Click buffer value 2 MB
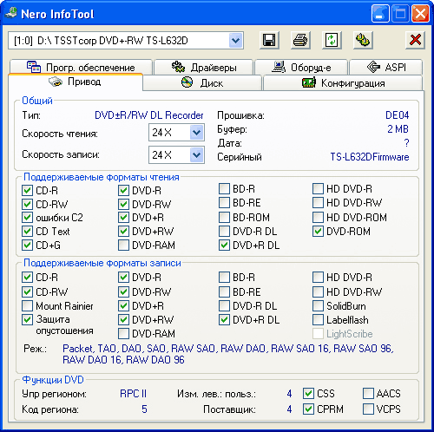434x432 pixels. coord(398,129)
